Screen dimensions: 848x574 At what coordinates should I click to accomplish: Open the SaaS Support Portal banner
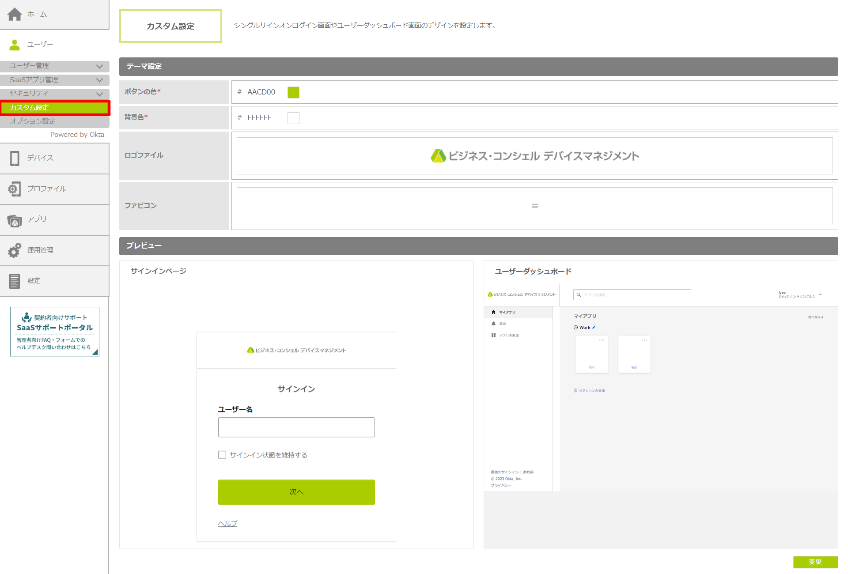pos(55,332)
